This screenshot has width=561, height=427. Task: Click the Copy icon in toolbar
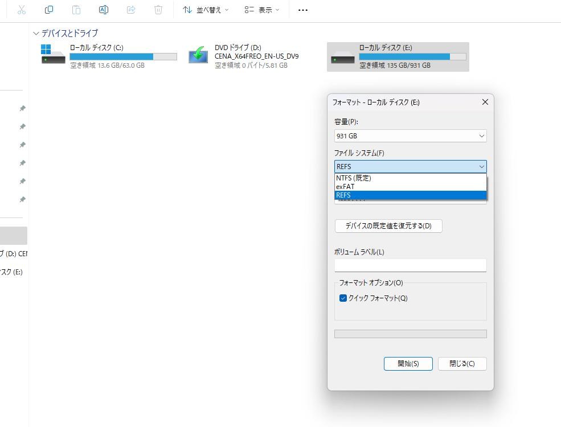click(x=49, y=10)
